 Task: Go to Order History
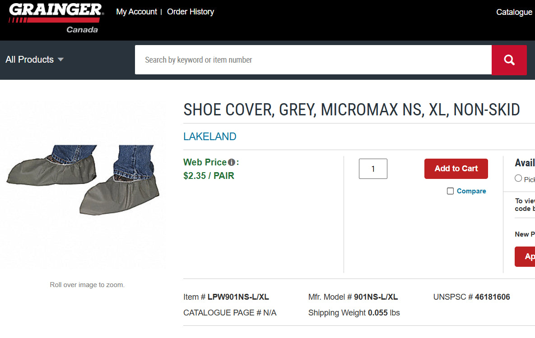coord(191,12)
